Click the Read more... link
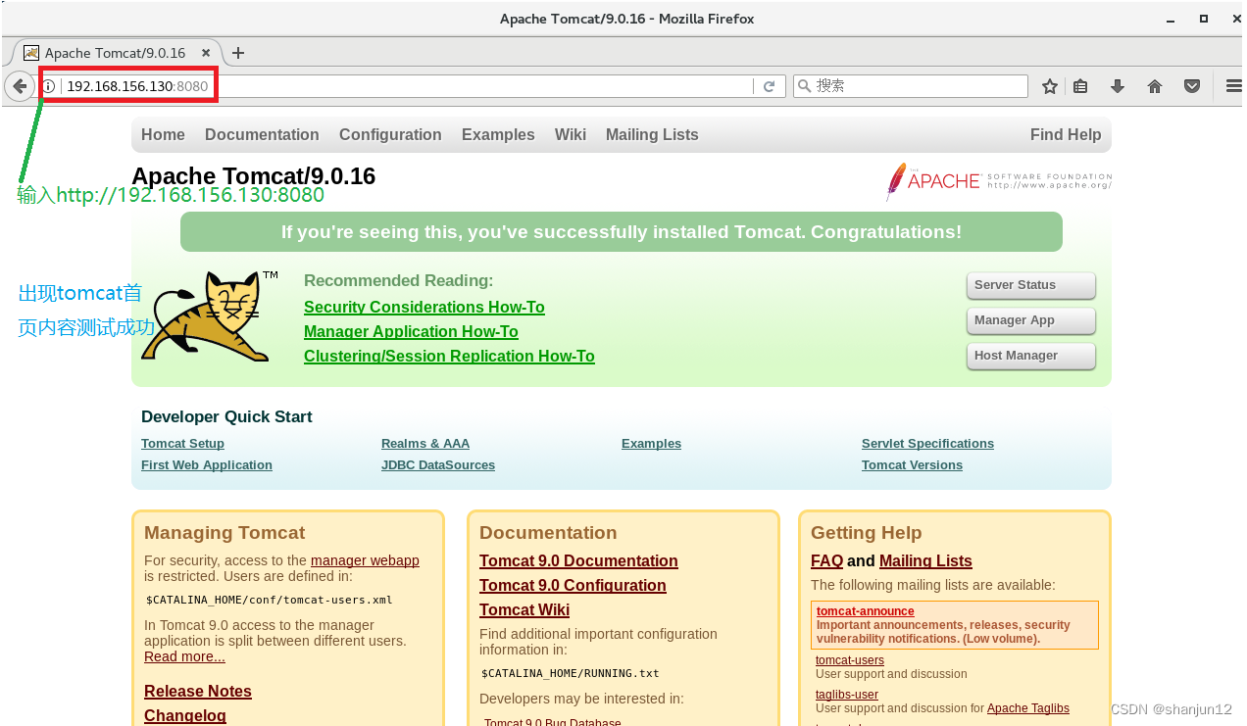The height and width of the screenshot is (726, 1247). point(184,656)
